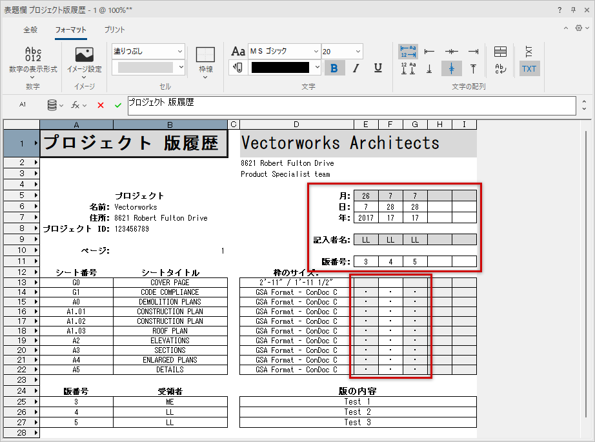The height and width of the screenshot is (442, 595).
Task: Open the 枠線 border settings
Action: click(x=205, y=61)
